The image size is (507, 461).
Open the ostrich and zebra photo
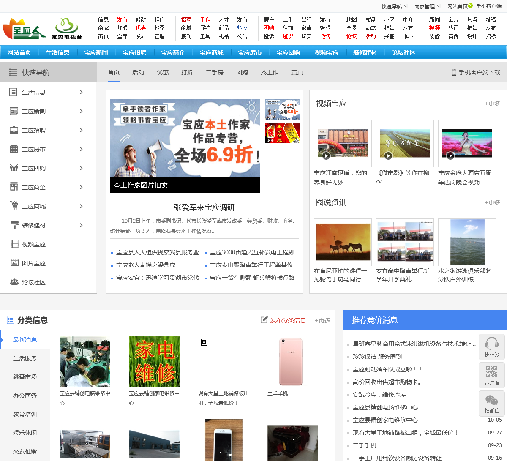point(343,242)
